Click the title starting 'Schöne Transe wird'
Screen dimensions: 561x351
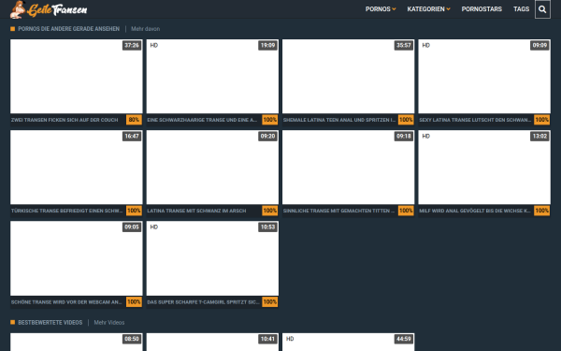point(66,302)
